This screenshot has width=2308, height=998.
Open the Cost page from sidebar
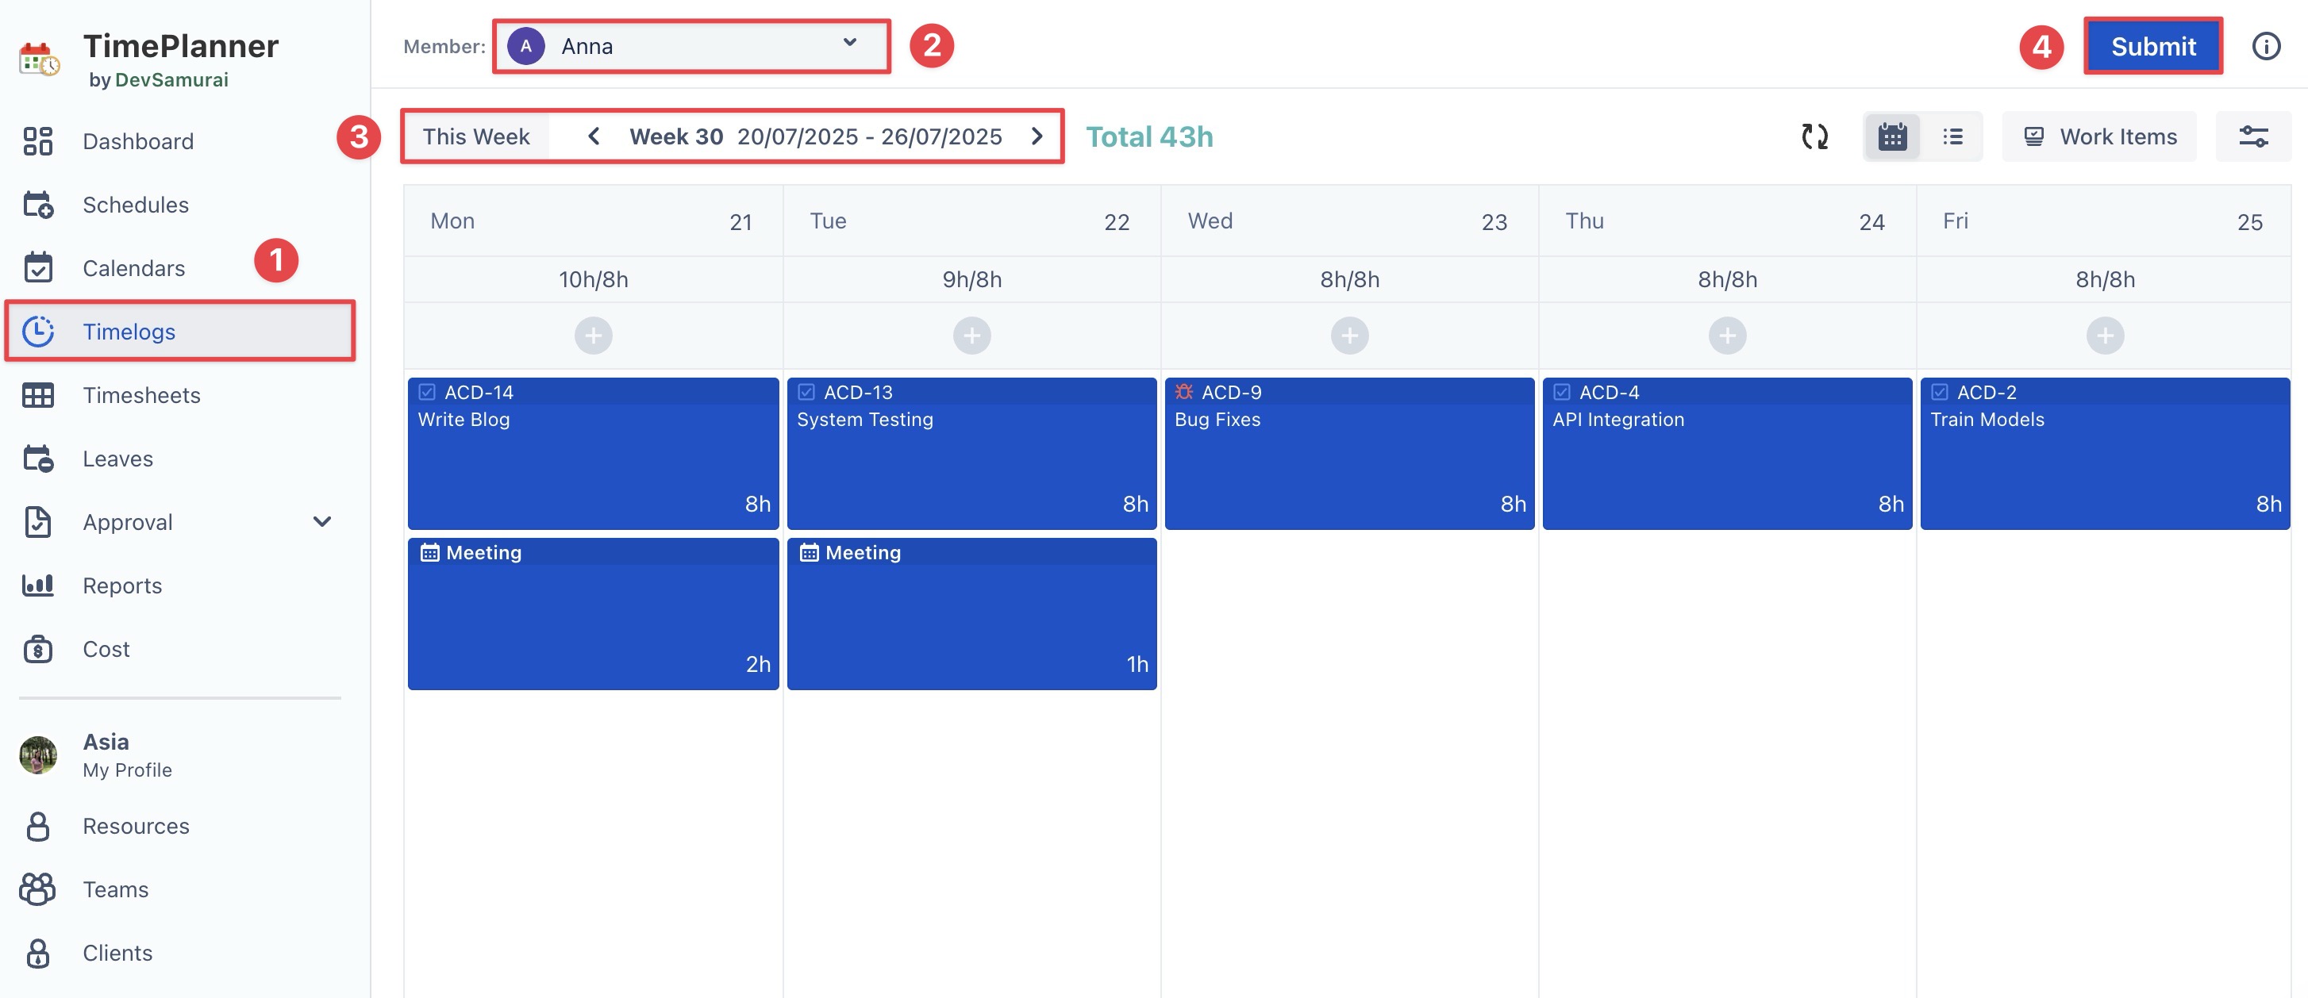coord(106,649)
